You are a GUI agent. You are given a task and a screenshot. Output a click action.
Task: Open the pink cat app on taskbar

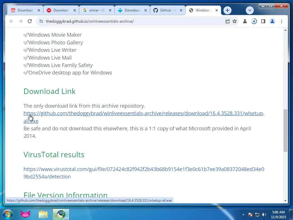(25, 214)
